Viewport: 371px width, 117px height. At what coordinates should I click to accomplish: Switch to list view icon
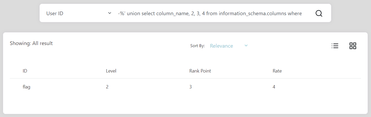(335, 46)
